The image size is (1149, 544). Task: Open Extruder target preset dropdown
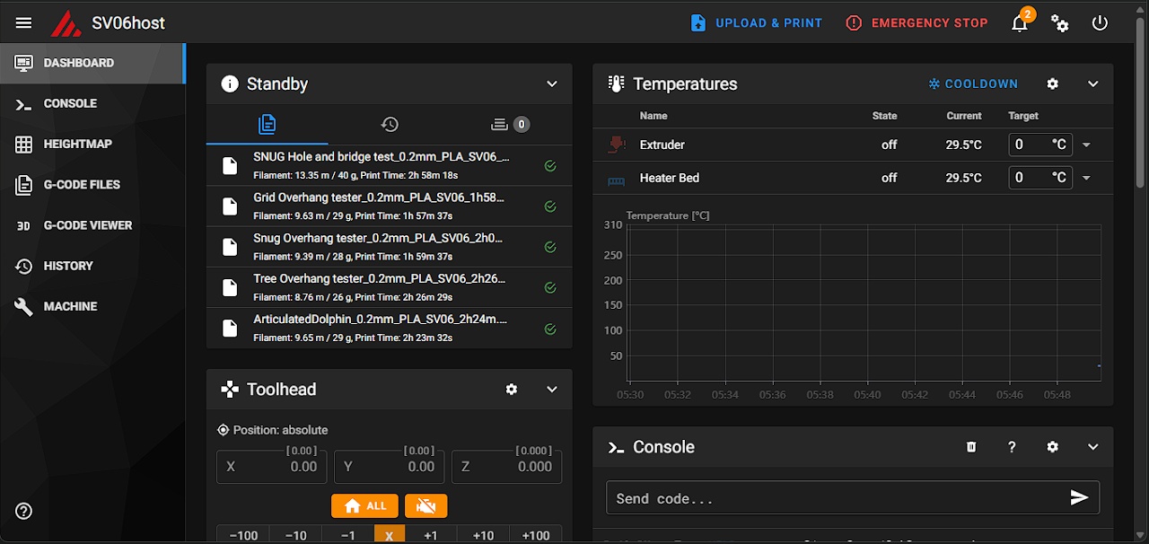click(1086, 145)
